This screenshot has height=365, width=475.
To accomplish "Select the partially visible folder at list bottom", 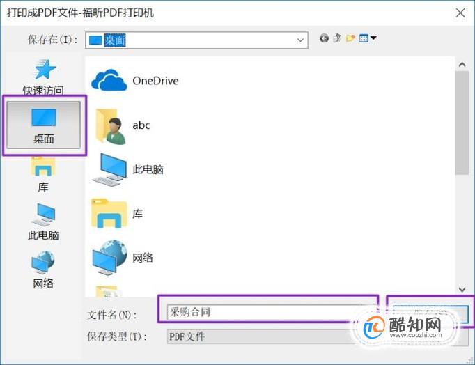I will tap(108, 291).
